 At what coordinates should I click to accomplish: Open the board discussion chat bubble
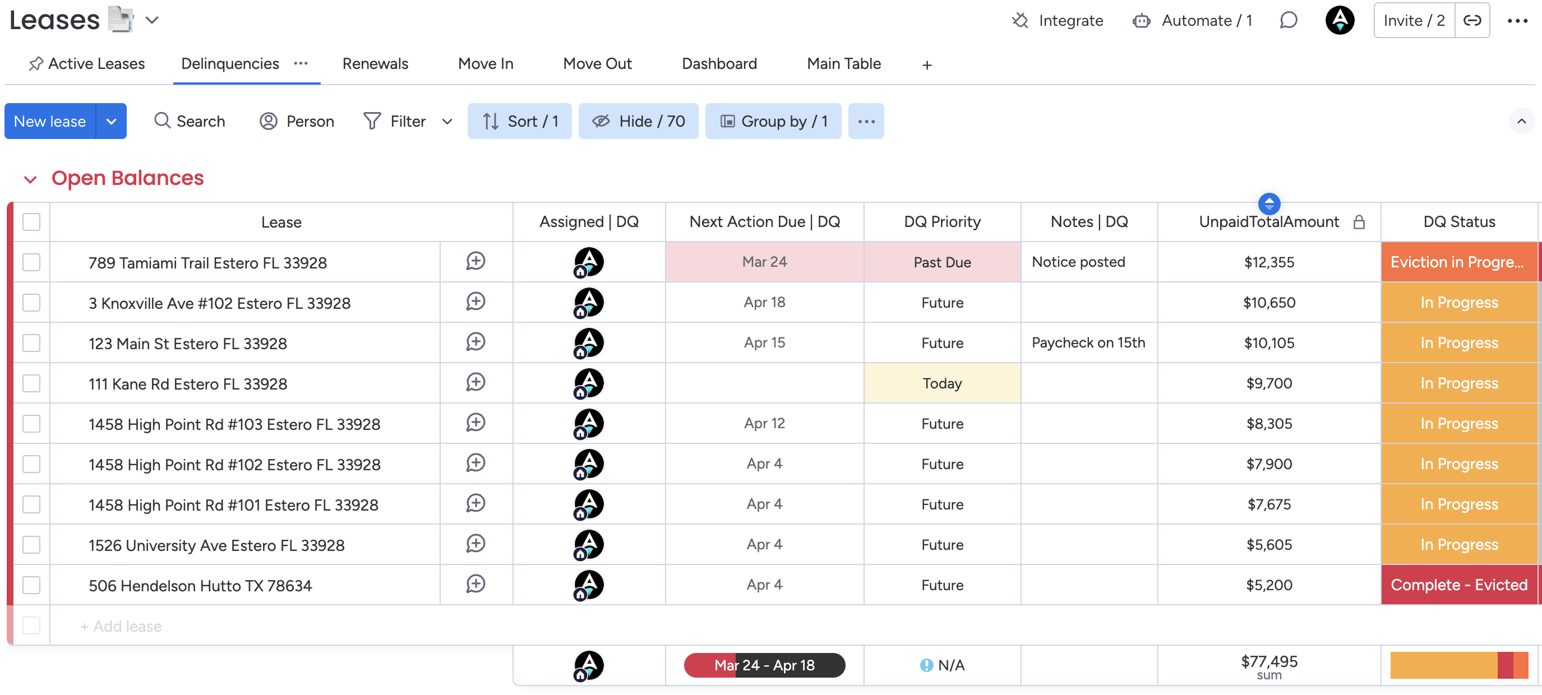pyautogui.click(x=1288, y=20)
